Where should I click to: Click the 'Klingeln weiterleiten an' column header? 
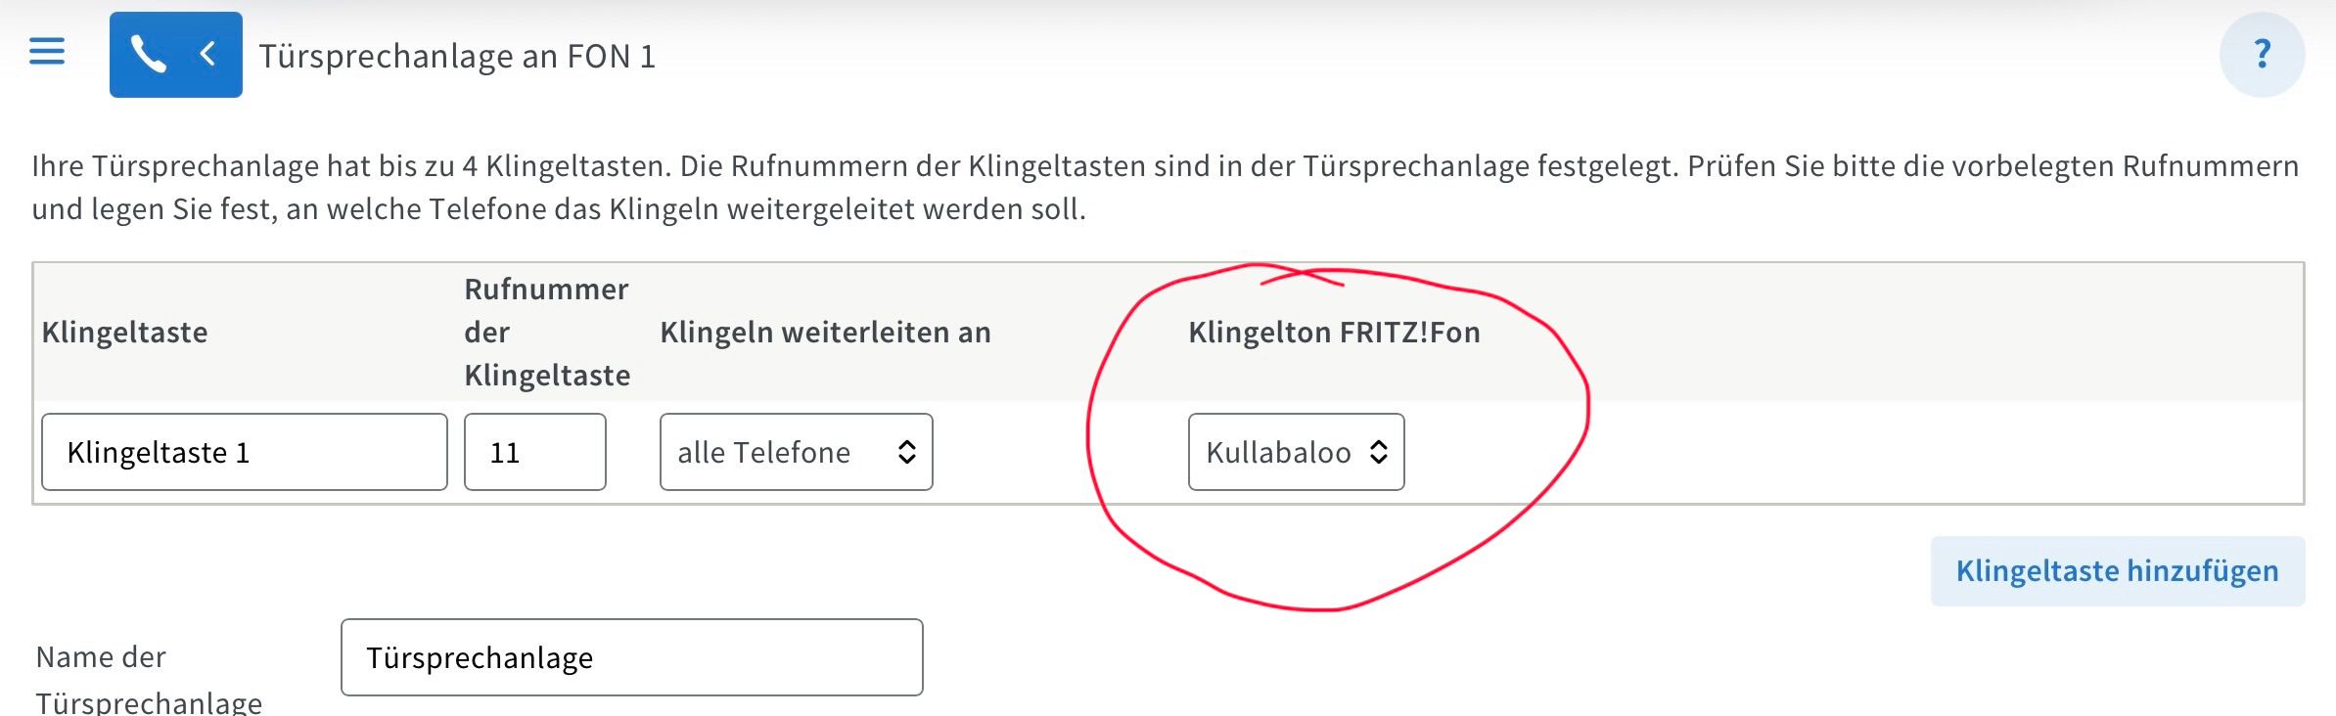click(825, 333)
